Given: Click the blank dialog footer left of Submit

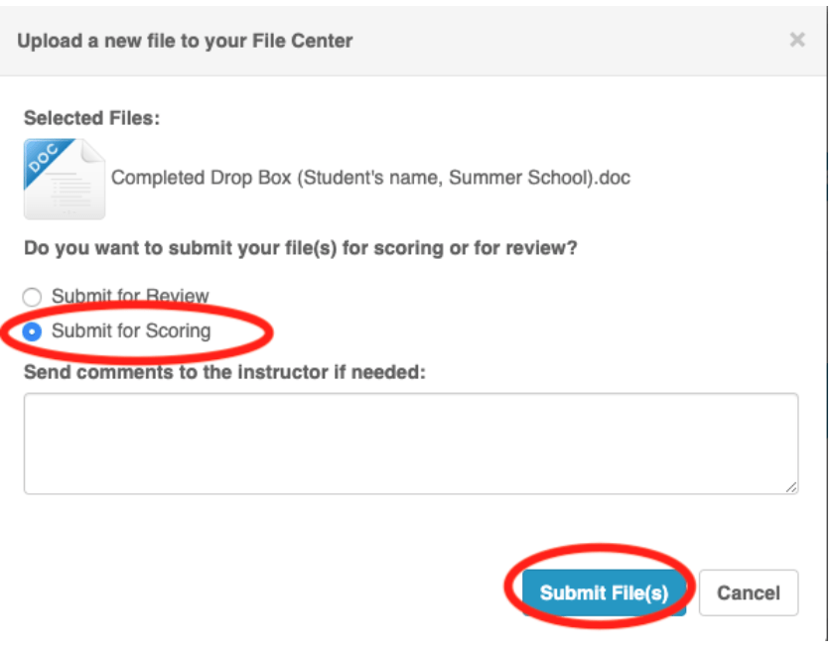Looking at the screenshot, I should (x=258, y=593).
